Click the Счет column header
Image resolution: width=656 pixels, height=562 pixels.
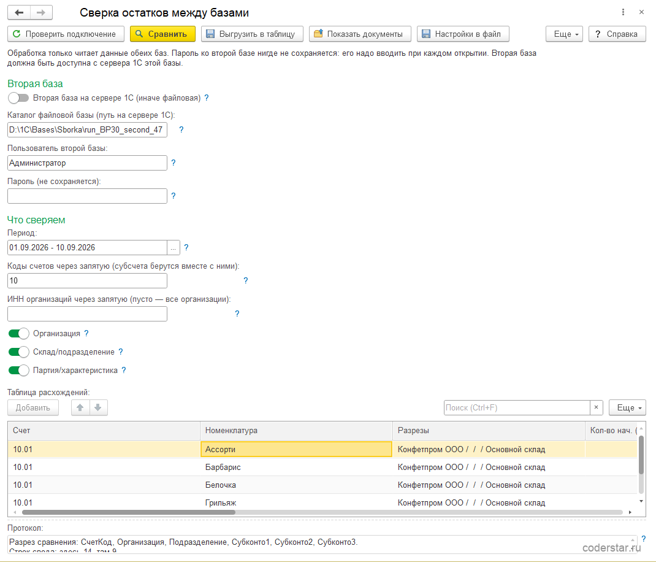[x=104, y=431]
